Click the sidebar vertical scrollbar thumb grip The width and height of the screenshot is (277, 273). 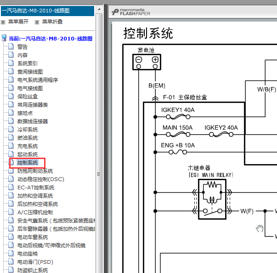[99, 174]
